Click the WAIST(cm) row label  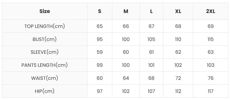click(45, 78)
